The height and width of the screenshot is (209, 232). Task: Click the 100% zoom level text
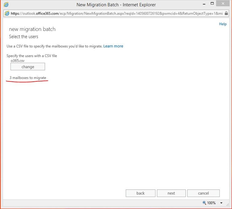coord(211,203)
